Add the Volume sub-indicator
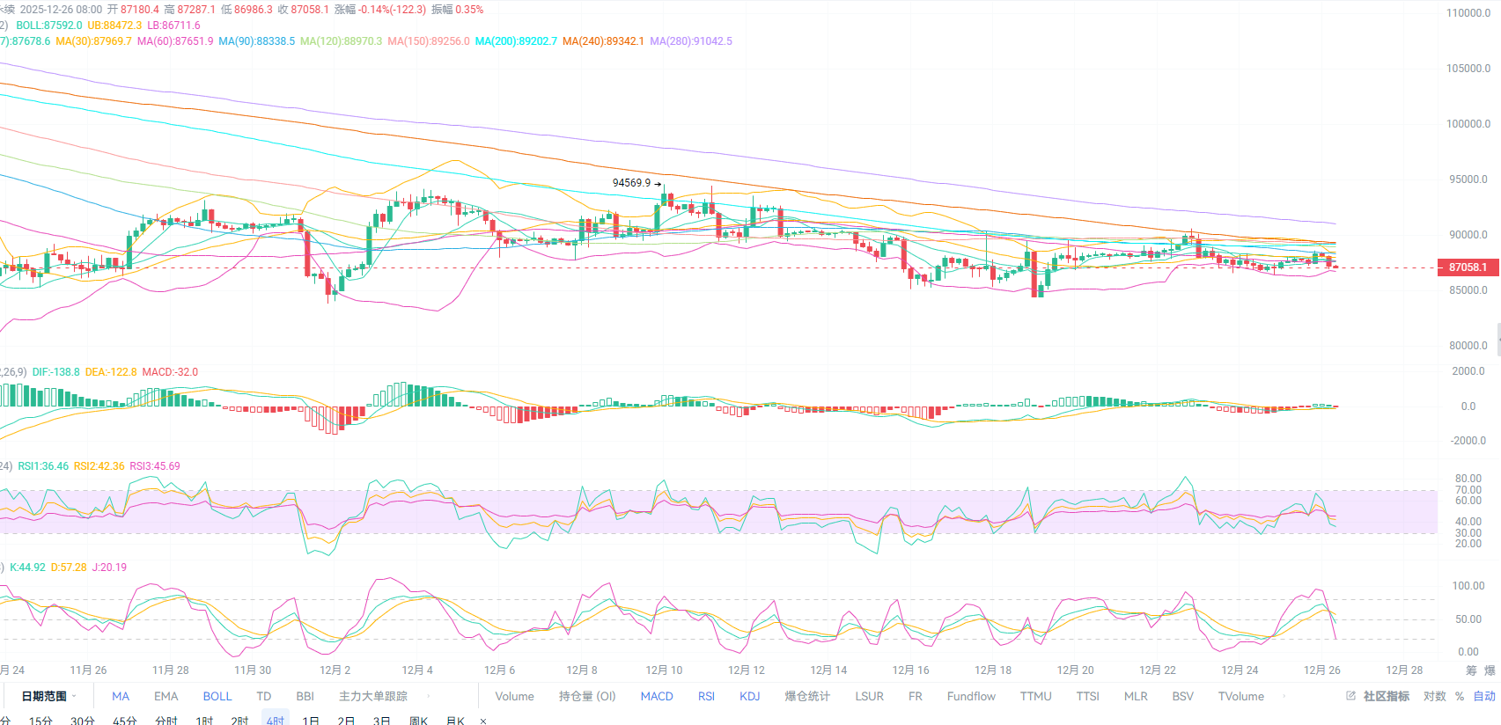1501x725 pixels. (514, 696)
